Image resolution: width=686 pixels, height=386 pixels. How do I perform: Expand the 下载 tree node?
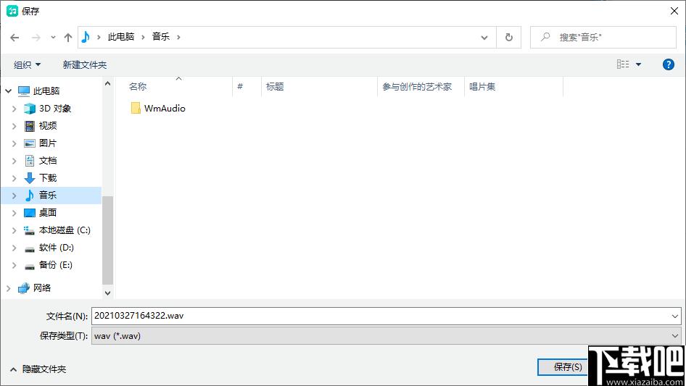point(14,178)
